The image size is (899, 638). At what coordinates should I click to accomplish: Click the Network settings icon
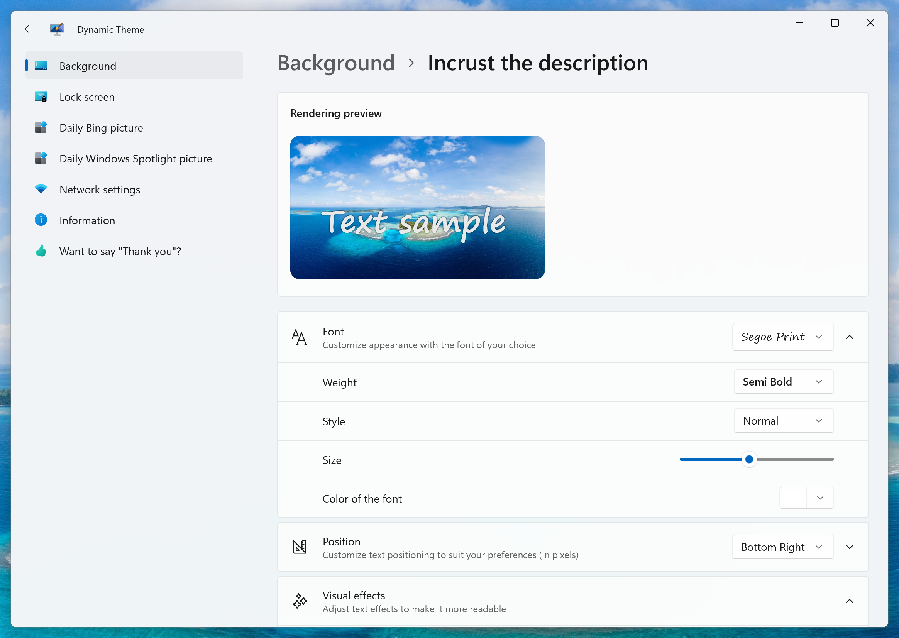pos(41,189)
